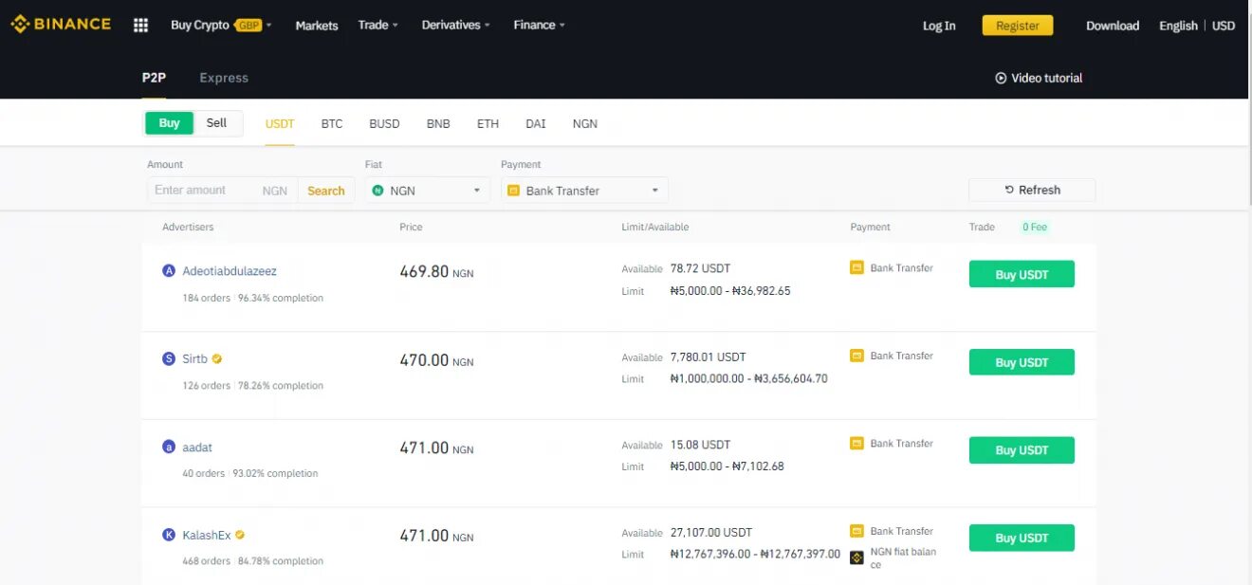Expand the Finance menu

point(539,26)
